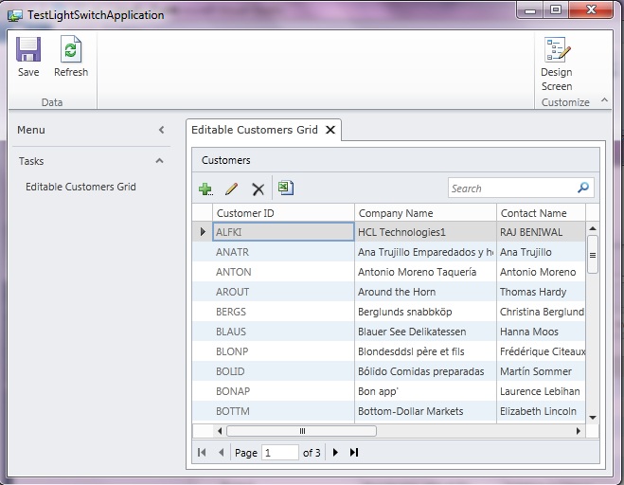Click the Christina Berglund contact cell

(x=542, y=312)
